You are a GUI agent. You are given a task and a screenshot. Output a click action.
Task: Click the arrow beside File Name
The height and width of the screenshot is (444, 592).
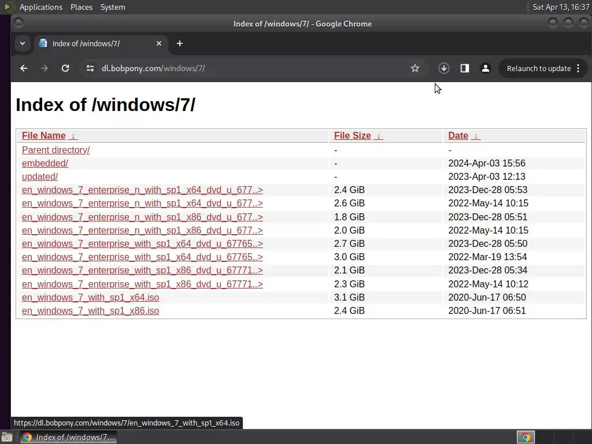click(73, 136)
